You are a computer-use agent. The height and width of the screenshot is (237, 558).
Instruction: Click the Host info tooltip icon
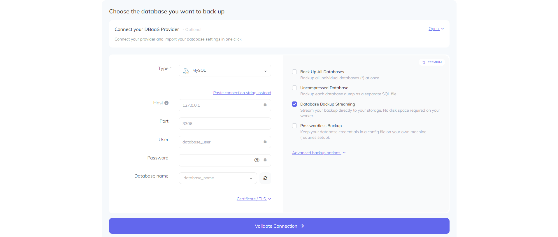click(166, 103)
